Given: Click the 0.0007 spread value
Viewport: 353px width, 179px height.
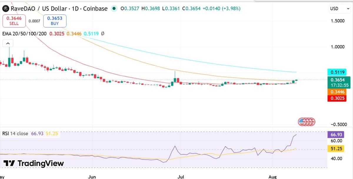Looking at the screenshot, I should 34,21.
